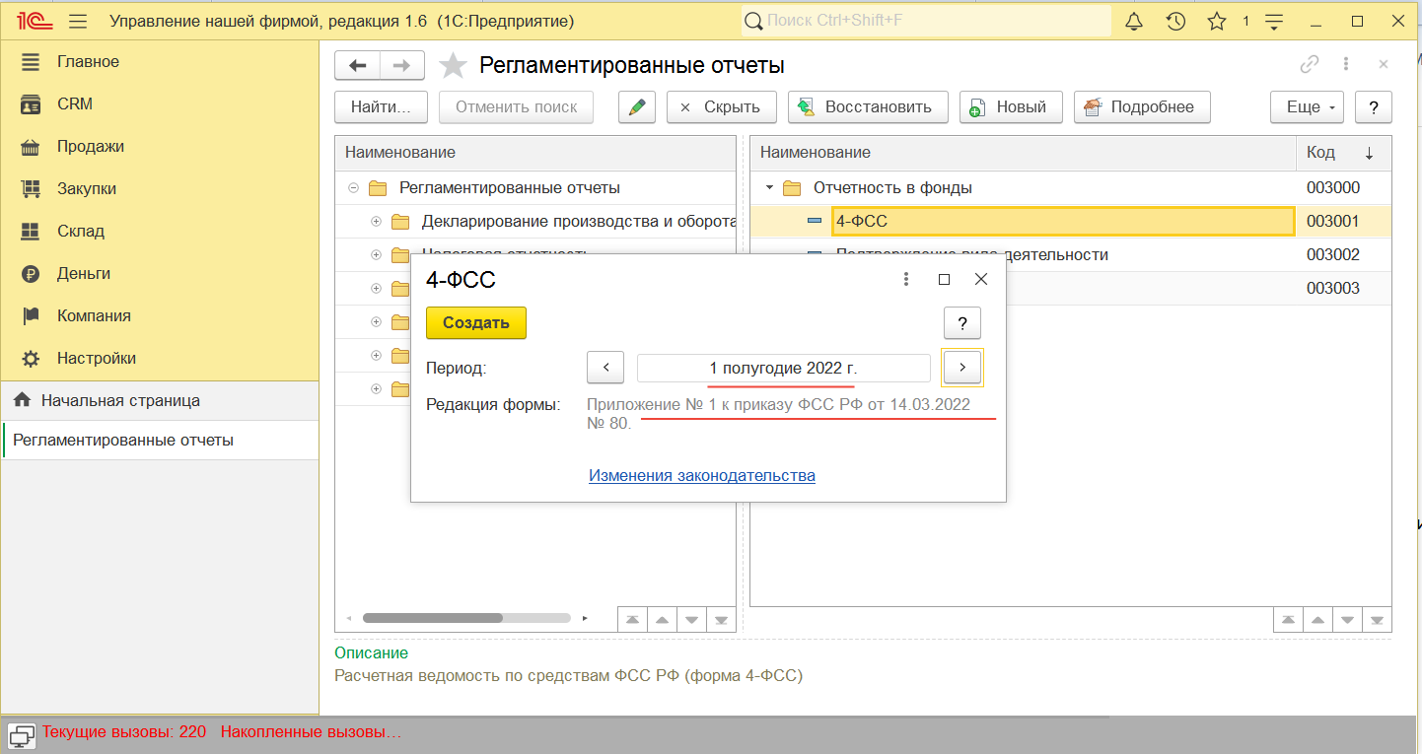
Task: Collapse Регламентированные отчеты root tree node
Action: click(353, 187)
